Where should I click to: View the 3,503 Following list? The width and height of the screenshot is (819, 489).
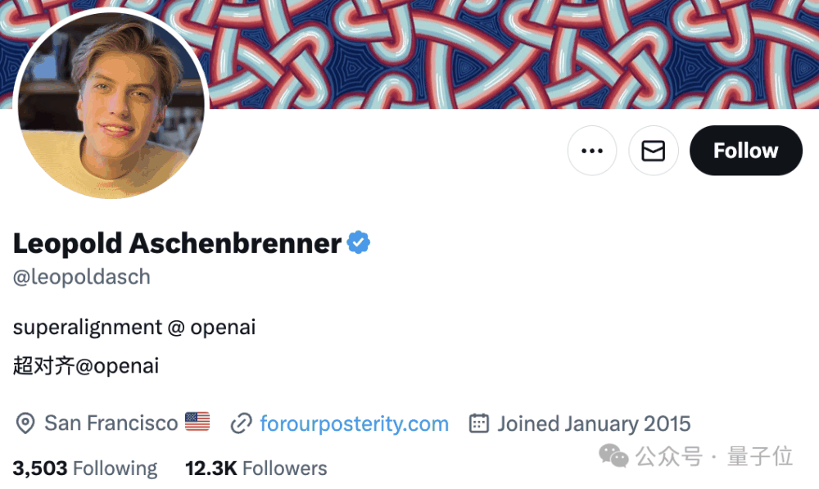85,469
